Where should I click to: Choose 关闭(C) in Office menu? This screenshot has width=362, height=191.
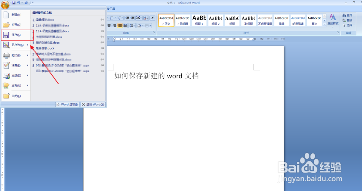coord(16,96)
